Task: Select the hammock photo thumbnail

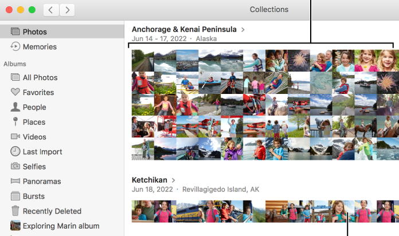Action: (x=276, y=82)
